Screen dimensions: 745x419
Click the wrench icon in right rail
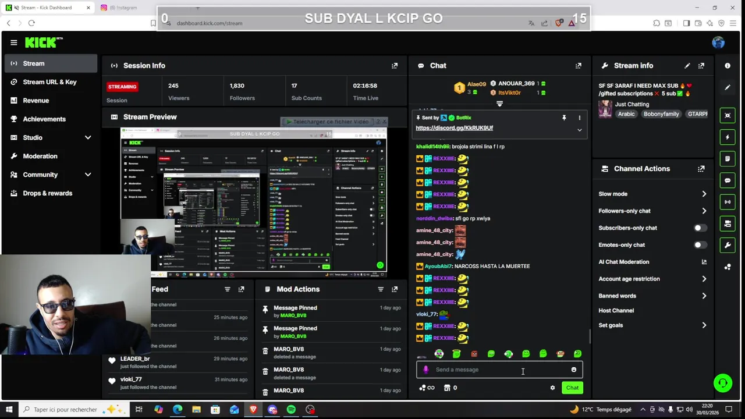pyautogui.click(x=728, y=245)
